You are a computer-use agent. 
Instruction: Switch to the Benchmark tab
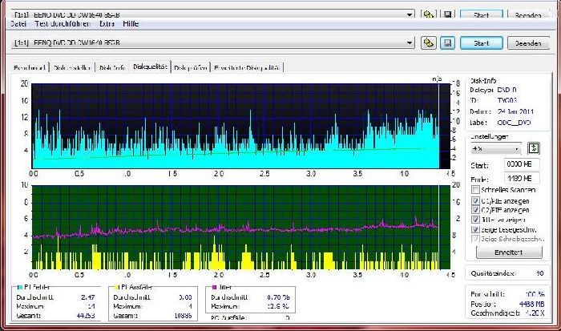tap(30, 67)
